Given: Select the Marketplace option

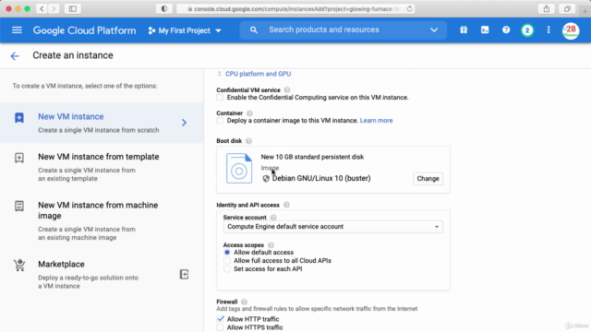Looking at the screenshot, I should (x=102, y=275).
